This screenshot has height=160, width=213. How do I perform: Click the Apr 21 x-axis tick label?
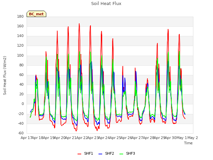pyautogui.click(x=71, y=138)
